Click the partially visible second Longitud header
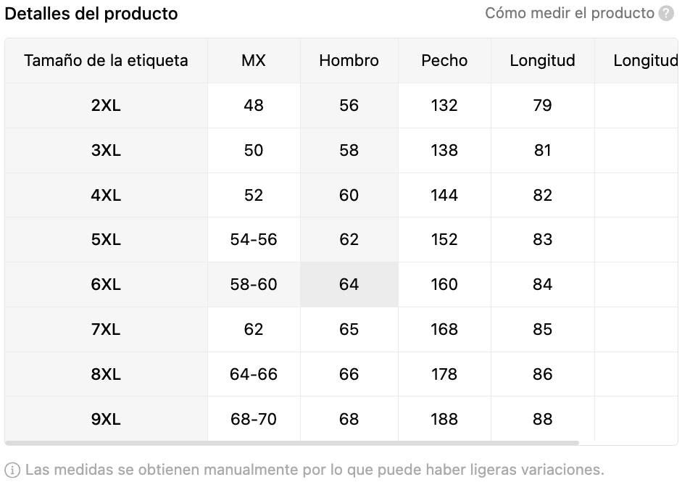 646,61
